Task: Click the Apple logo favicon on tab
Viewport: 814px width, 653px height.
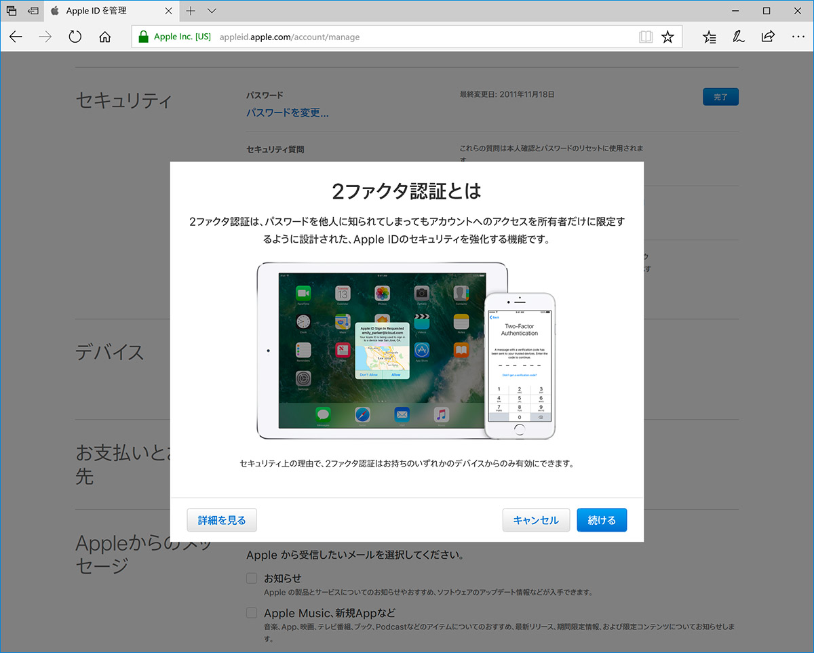Action: pyautogui.click(x=55, y=11)
